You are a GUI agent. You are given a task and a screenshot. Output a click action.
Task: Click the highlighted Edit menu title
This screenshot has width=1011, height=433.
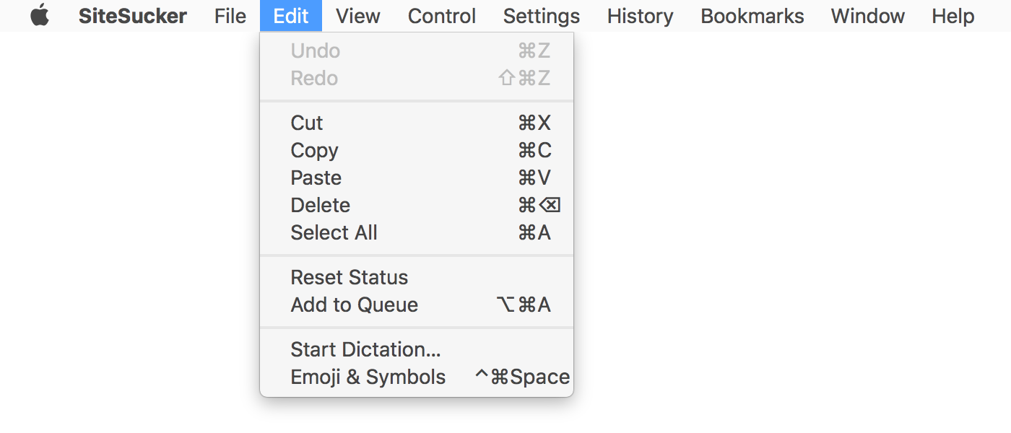tap(290, 15)
